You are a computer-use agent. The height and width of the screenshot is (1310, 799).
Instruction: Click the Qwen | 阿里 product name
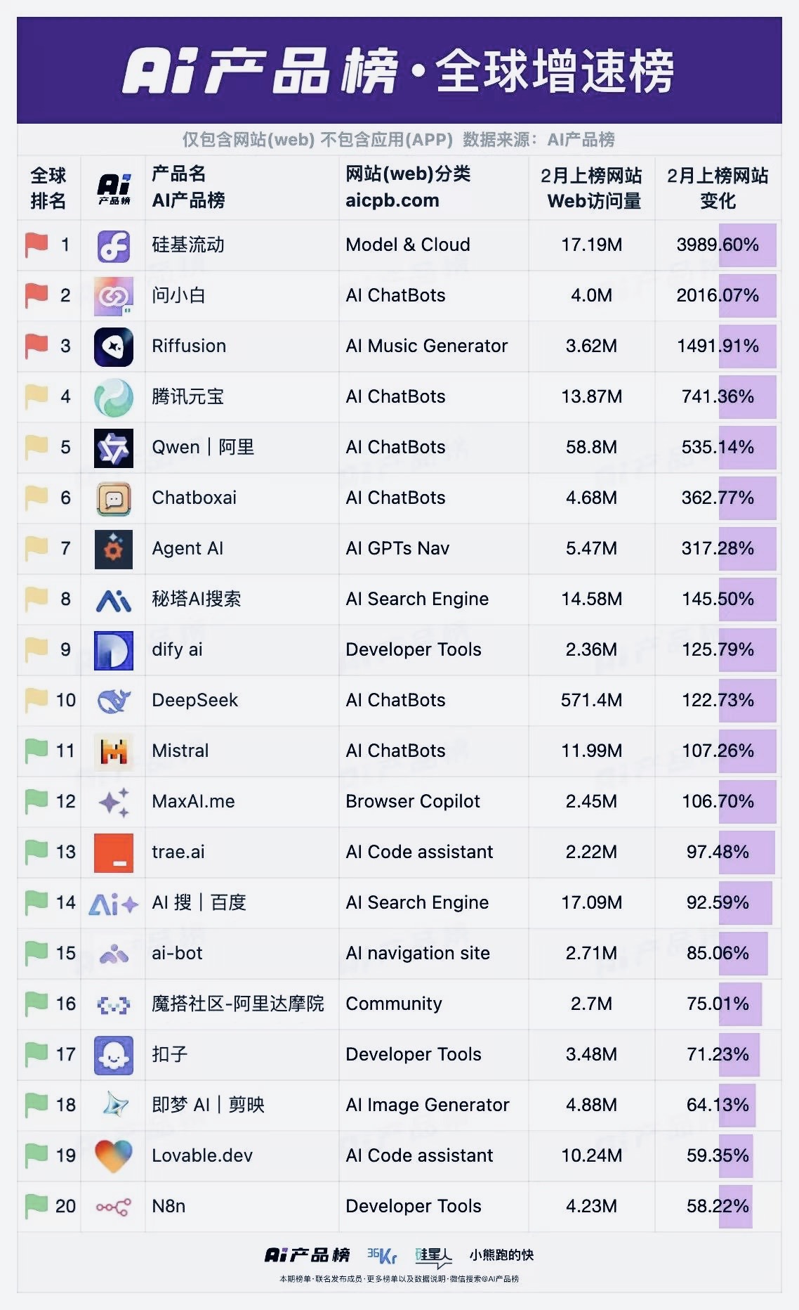click(x=203, y=448)
